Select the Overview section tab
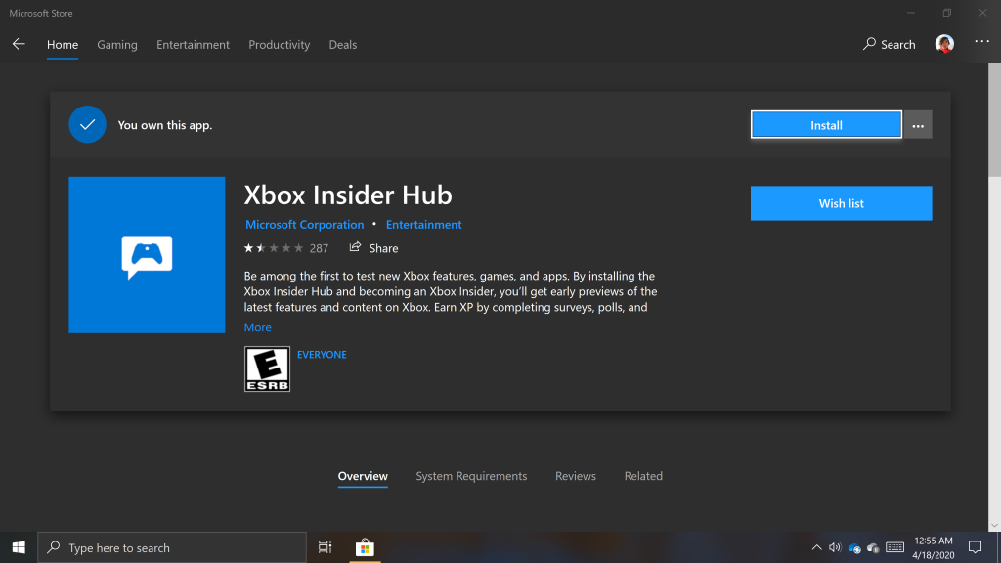This screenshot has height=563, width=1001. pyautogui.click(x=363, y=476)
